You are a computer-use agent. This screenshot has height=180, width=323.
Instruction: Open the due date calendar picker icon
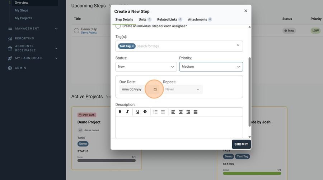(155, 89)
